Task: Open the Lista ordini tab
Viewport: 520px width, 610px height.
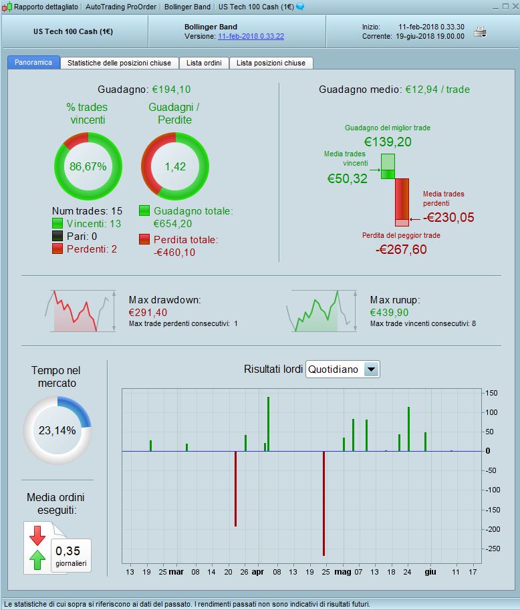Action: click(204, 63)
